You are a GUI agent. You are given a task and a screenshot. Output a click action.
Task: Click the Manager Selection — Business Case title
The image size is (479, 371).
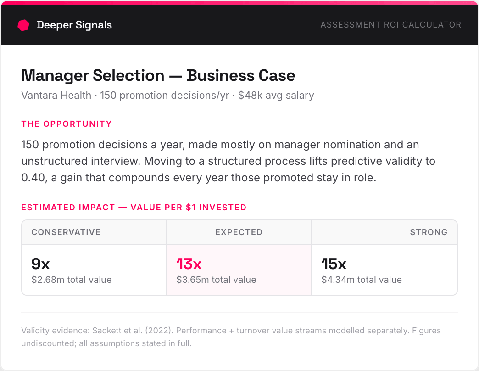[158, 75]
